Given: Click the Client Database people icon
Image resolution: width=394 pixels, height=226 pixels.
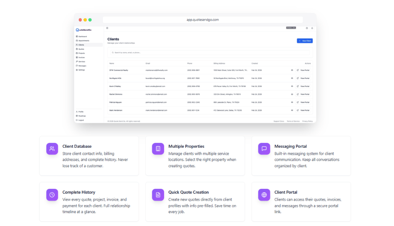Looking at the screenshot, I should [x=52, y=149].
